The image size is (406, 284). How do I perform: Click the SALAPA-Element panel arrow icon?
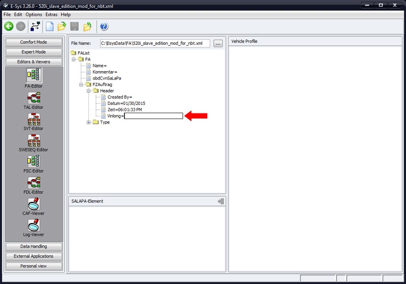click(x=221, y=201)
